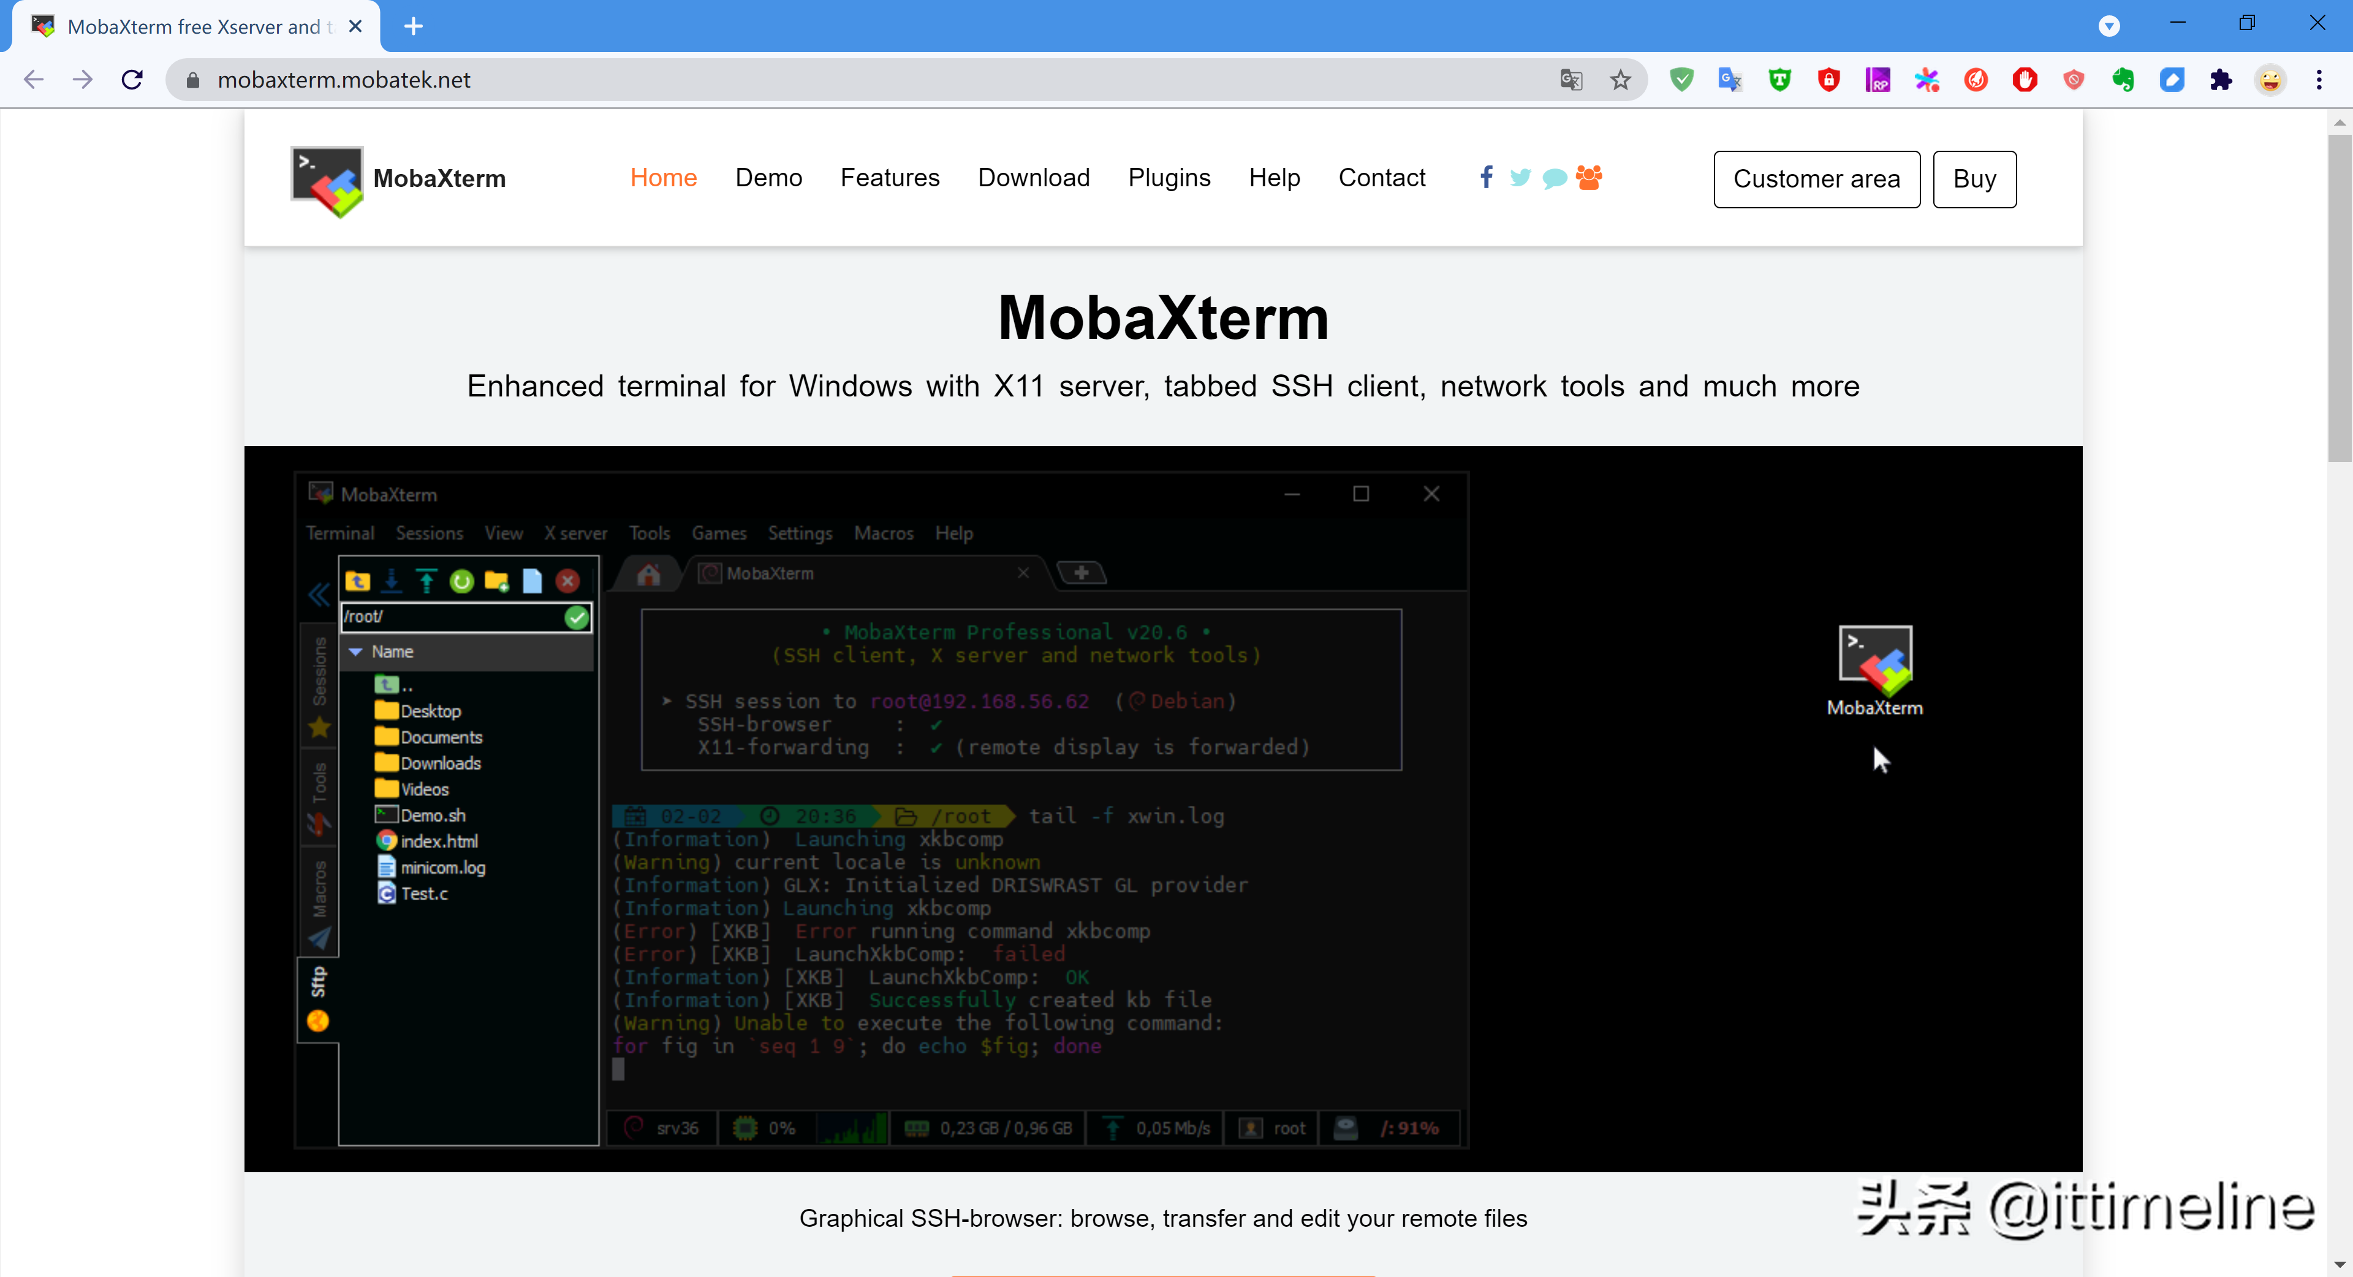The image size is (2353, 1277).
Task: Open the Features nav item
Action: (890, 178)
